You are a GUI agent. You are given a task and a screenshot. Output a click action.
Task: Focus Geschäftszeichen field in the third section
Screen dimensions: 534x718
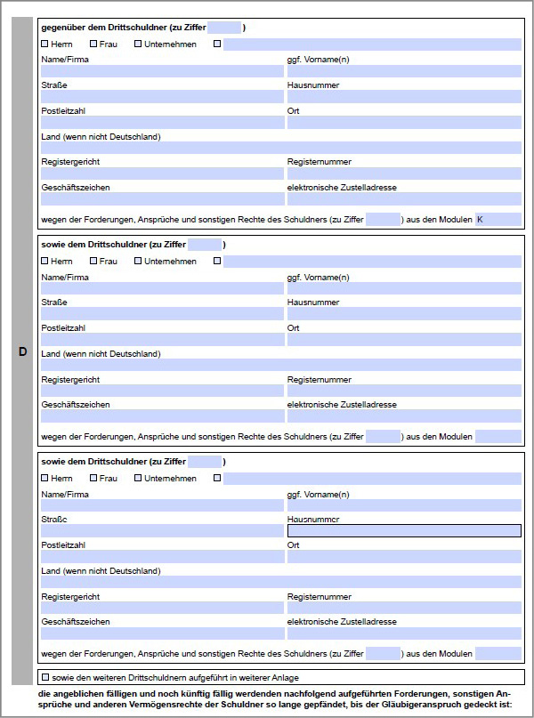tap(161, 633)
